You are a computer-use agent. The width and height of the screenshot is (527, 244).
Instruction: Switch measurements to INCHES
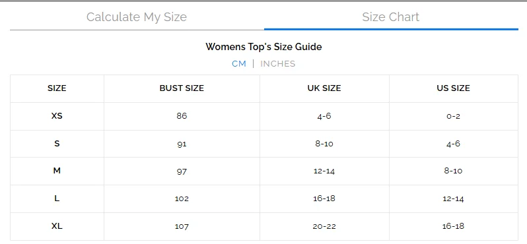(277, 64)
